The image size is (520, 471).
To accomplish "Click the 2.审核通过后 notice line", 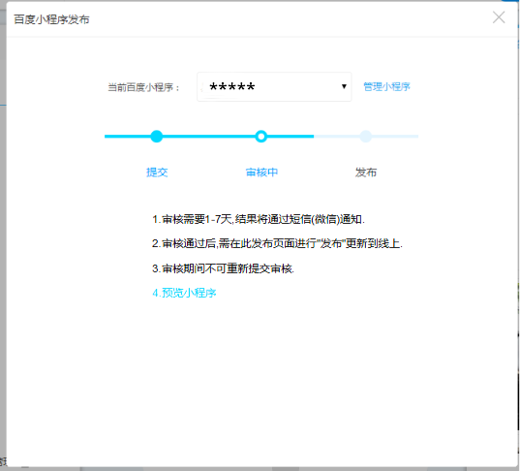I will pyautogui.click(x=277, y=243).
